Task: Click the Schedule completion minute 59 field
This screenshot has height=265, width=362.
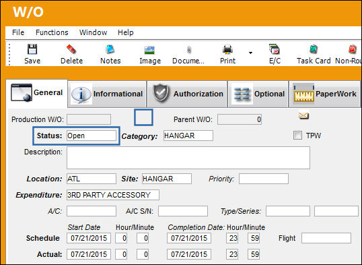Action: pos(254,238)
